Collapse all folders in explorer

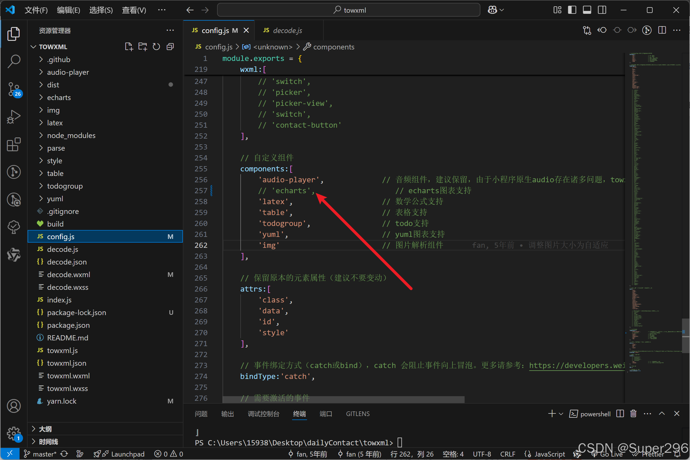coord(170,47)
